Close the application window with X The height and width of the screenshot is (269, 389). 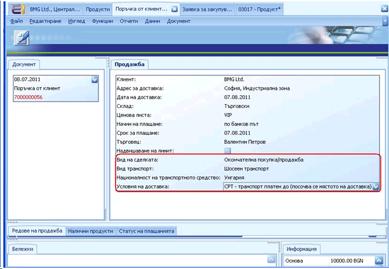tap(385, 9)
